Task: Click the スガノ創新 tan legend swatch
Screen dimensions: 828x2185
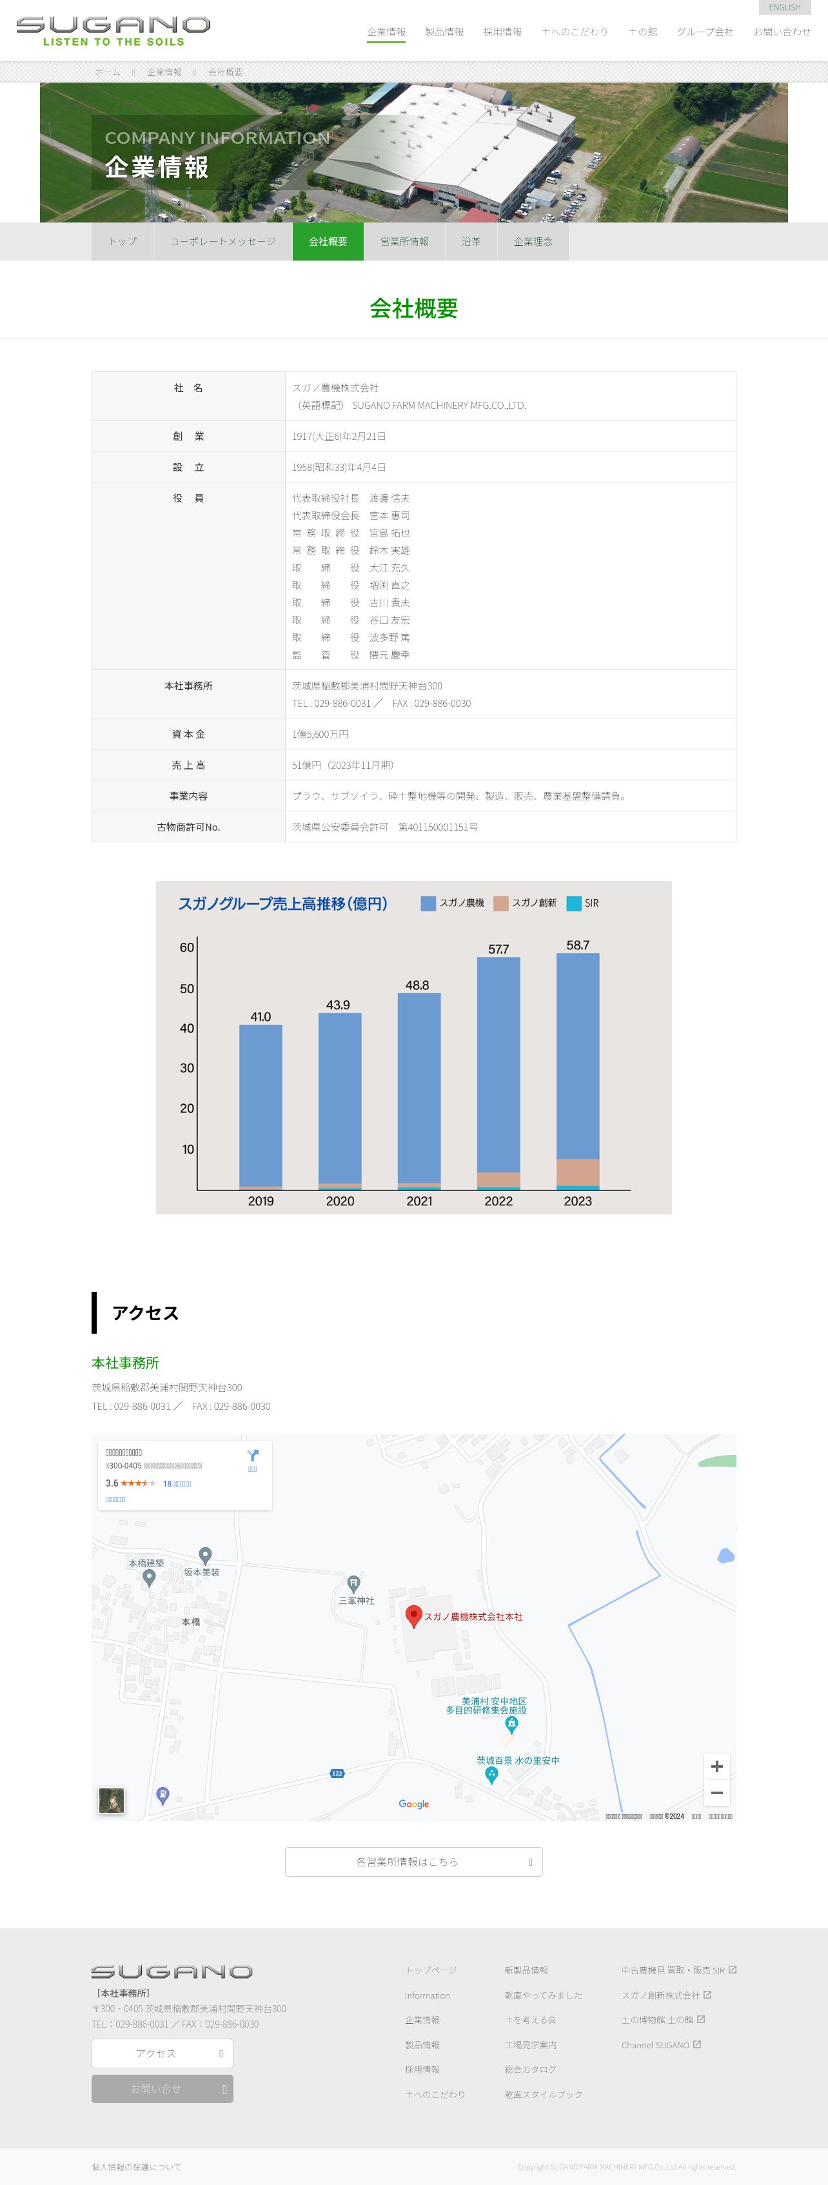Action: (500, 902)
